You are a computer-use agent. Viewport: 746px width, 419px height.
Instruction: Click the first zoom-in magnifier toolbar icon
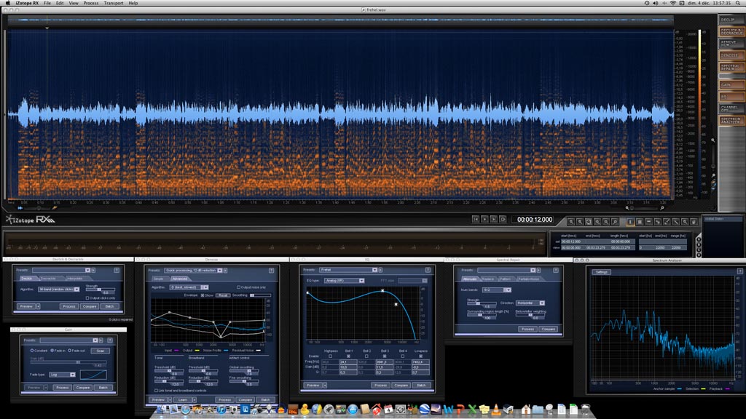571,221
